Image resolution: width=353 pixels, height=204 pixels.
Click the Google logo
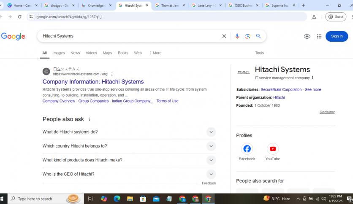point(13,36)
